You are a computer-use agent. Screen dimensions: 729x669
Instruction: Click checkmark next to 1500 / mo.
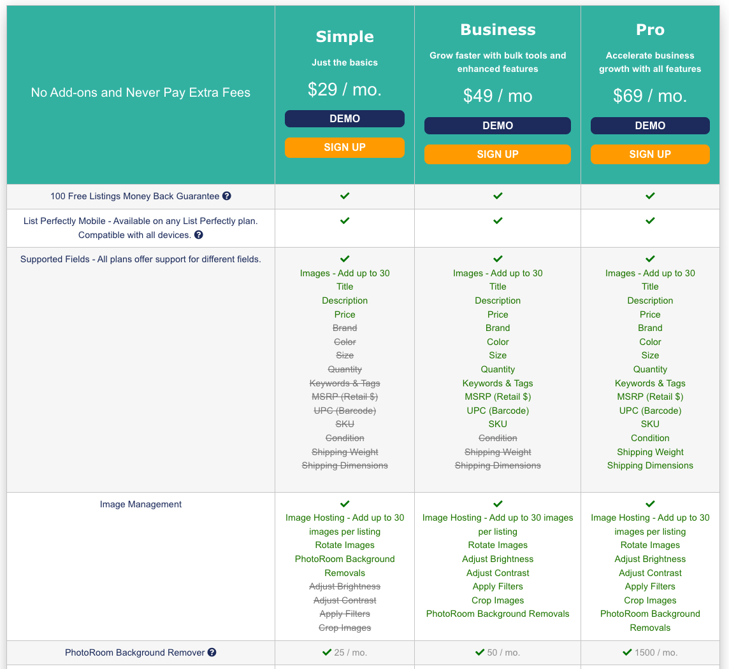[628, 652]
